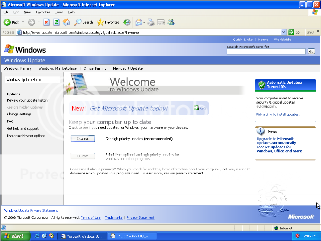Switch to the Arabic-titled taskbar window

[x=132, y=236]
